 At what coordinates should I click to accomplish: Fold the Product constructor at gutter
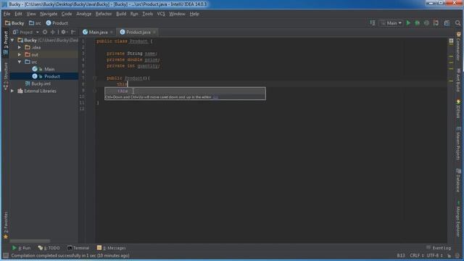pos(95,78)
